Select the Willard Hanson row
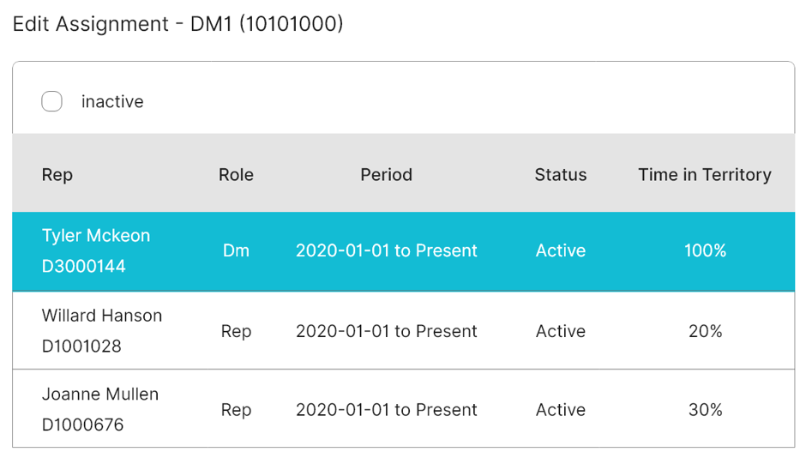This screenshot has width=812, height=476. [x=403, y=330]
